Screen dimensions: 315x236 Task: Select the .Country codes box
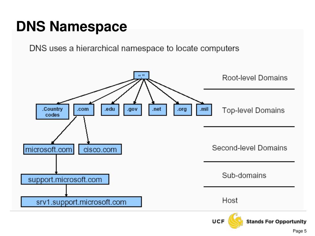tap(52, 112)
